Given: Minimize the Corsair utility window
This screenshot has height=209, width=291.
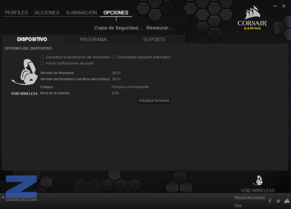Looking at the screenshot, I should (x=275, y=6).
